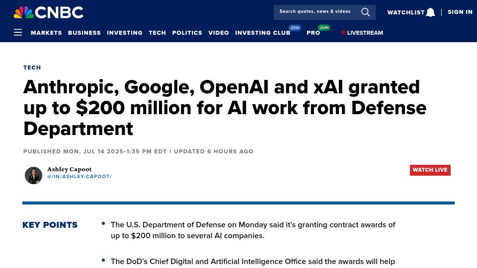Image resolution: width=477 pixels, height=268 pixels.
Task: Go to Investing Club section
Action: tap(263, 33)
